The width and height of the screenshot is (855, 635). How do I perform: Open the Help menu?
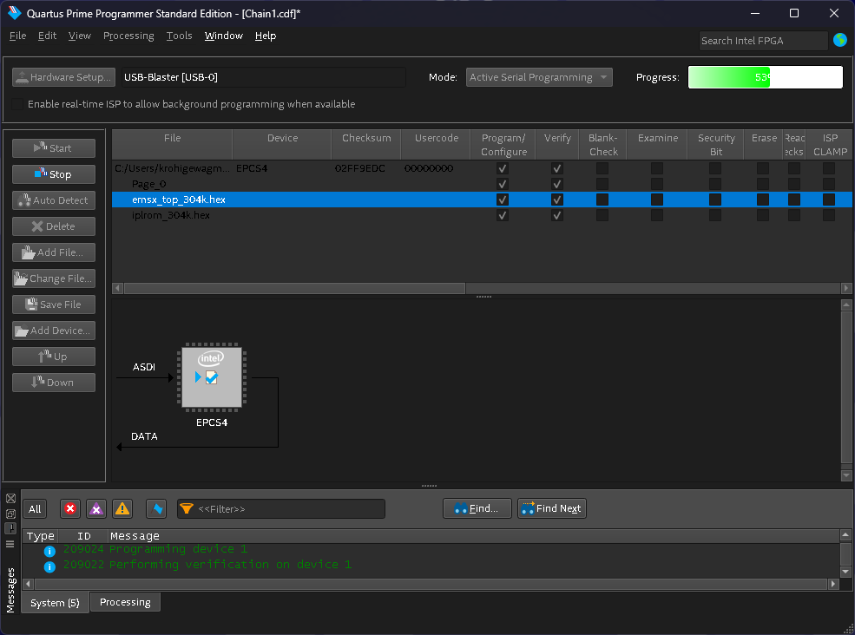pos(266,36)
